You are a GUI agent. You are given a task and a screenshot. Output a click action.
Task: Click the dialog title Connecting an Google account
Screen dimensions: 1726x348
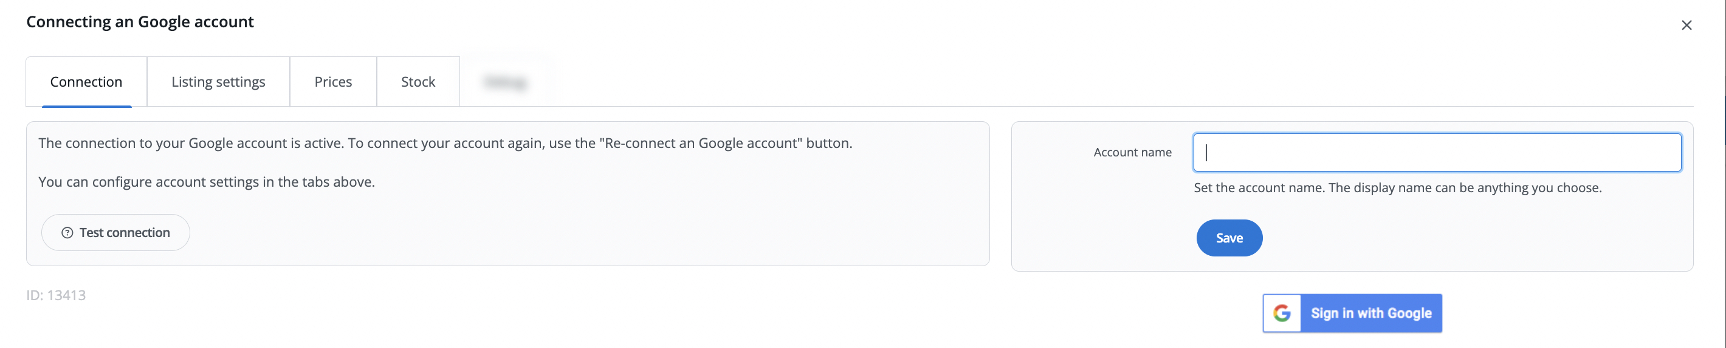coord(140,22)
